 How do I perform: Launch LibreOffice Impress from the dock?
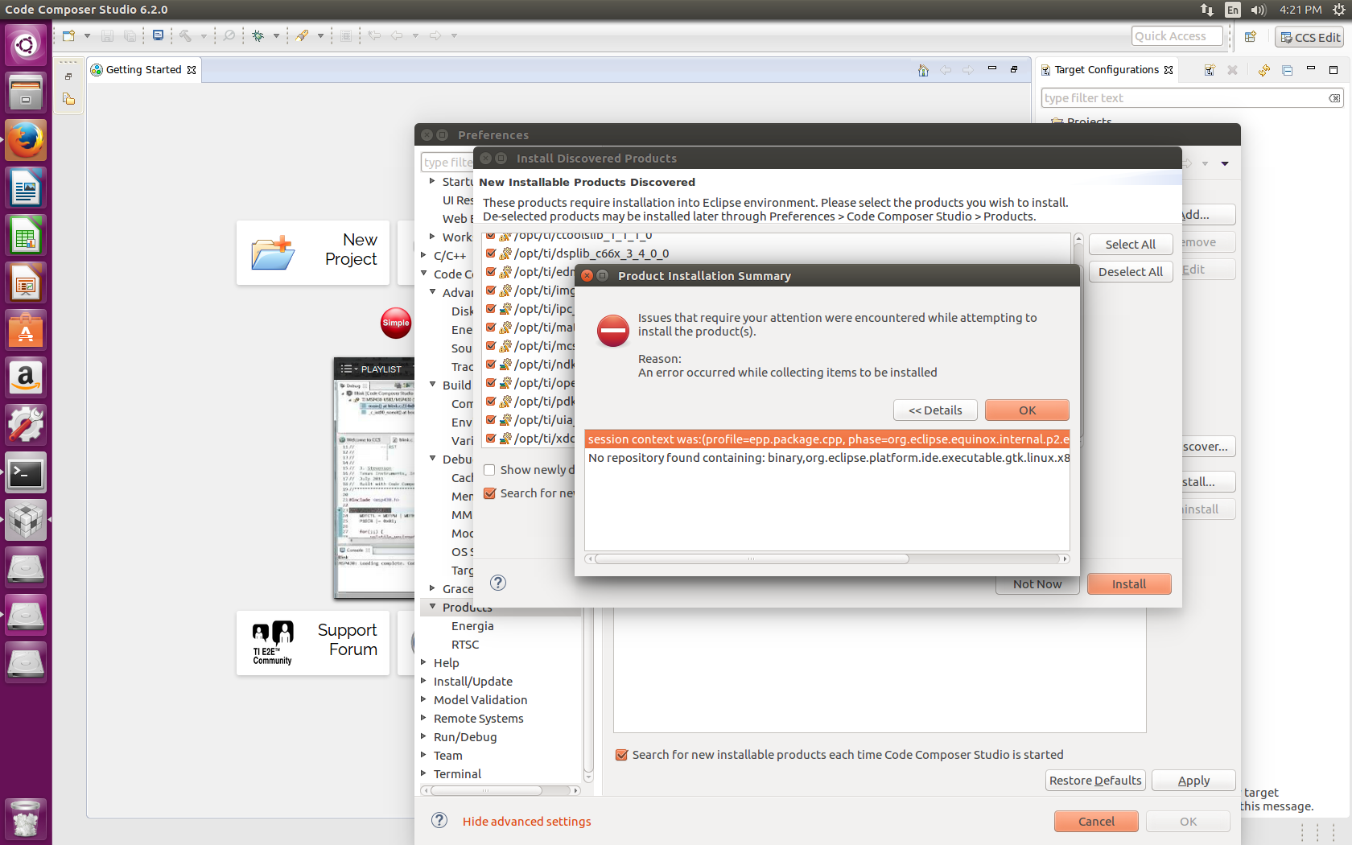26,283
